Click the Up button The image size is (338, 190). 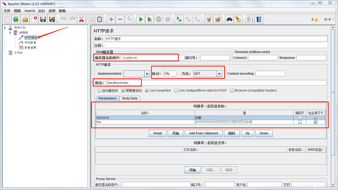[x=247, y=133]
